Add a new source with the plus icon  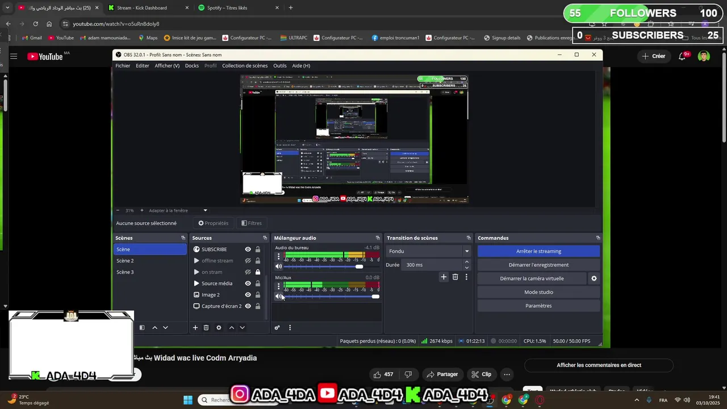(x=195, y=328)
